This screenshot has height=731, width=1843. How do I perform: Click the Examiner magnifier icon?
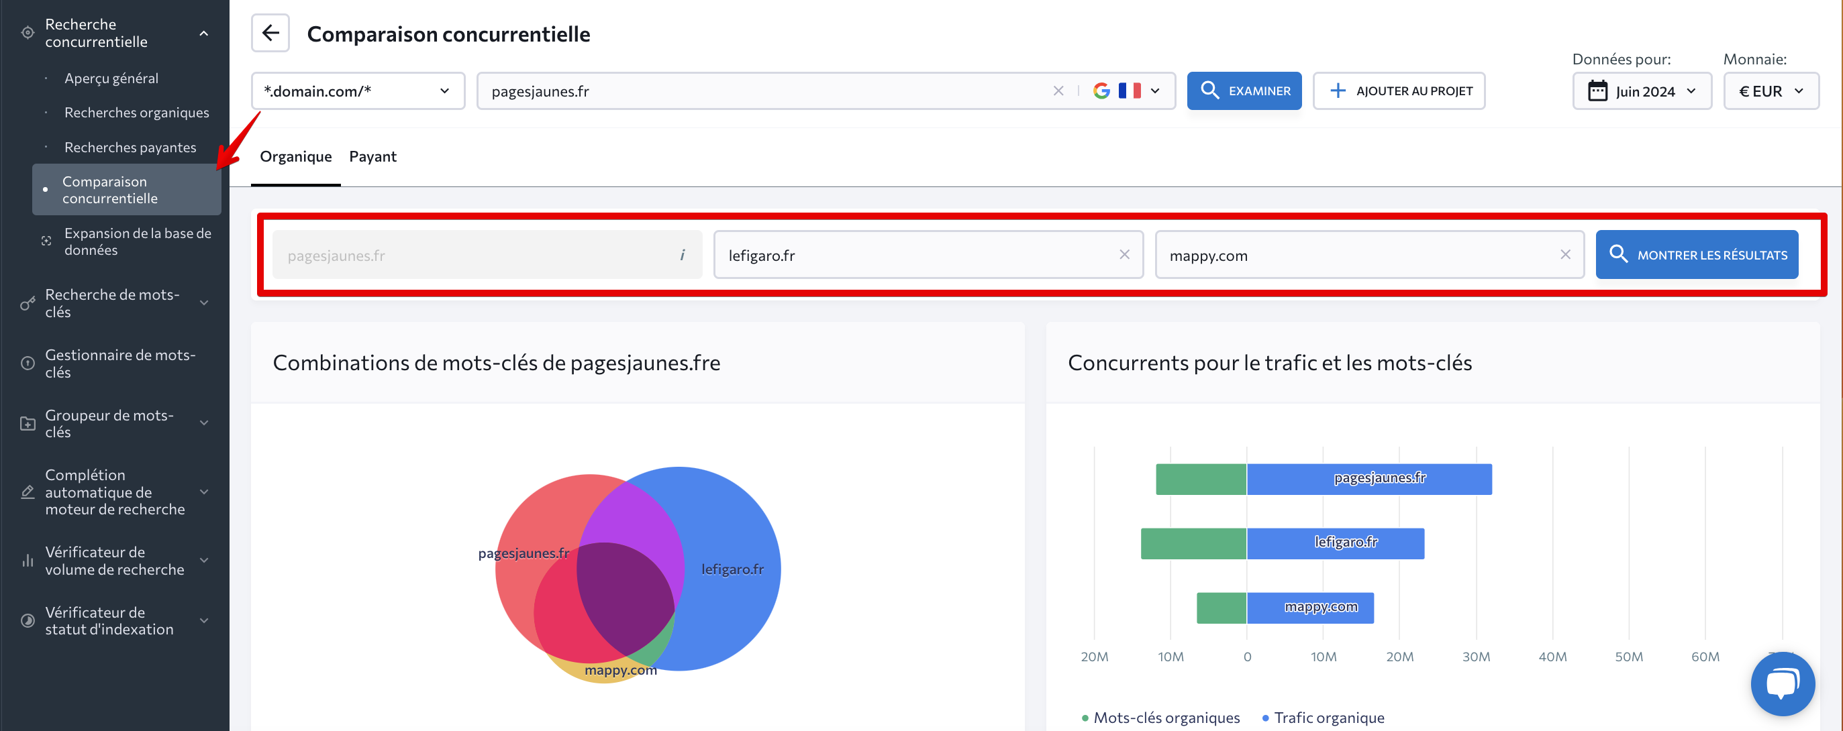(1210, 90)
